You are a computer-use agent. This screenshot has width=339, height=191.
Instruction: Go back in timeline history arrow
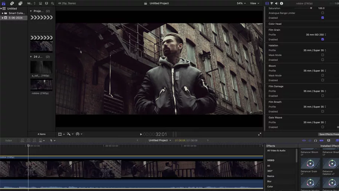click(x=137, y=140)
